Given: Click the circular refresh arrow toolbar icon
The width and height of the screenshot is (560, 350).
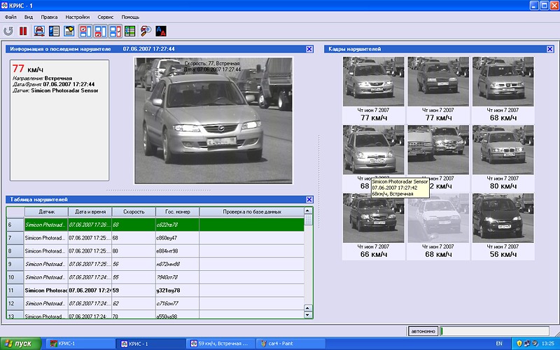Looking at the screenshot, I should coord(8,31).
